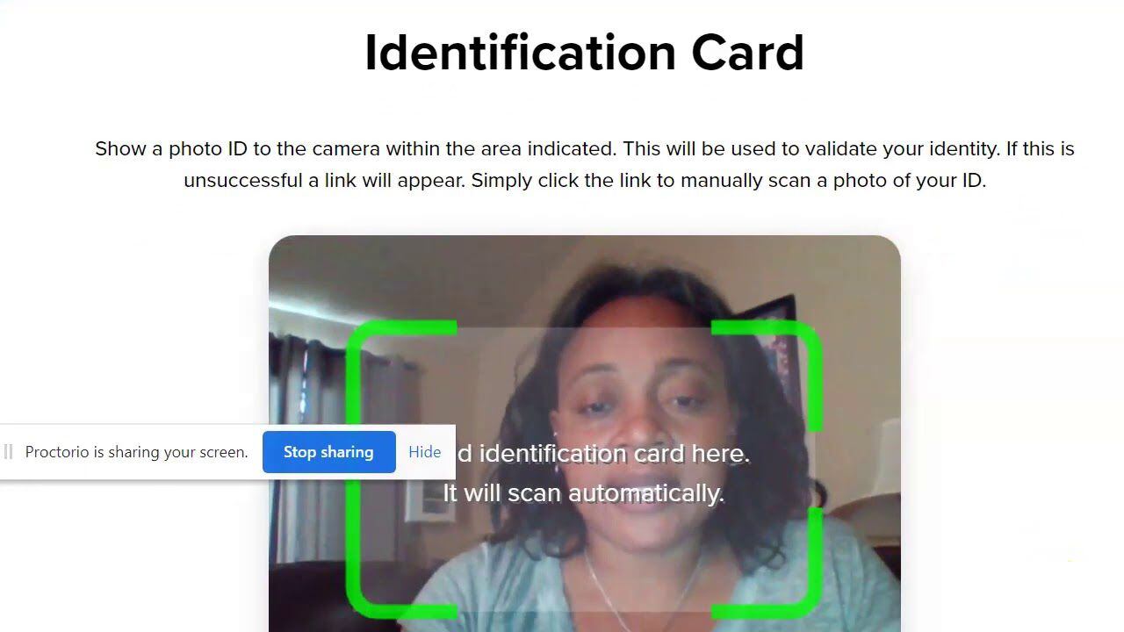Image resolution: width=1124 pixels, height=632 pixels.
Task: Click blank space between sharing text and button
Action: (x=256, y=452)
